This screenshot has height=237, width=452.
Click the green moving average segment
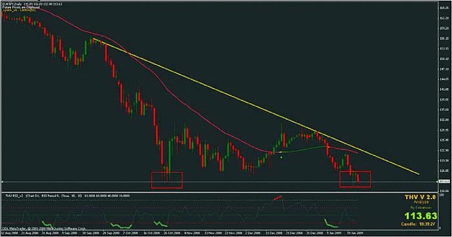[300, 149]
